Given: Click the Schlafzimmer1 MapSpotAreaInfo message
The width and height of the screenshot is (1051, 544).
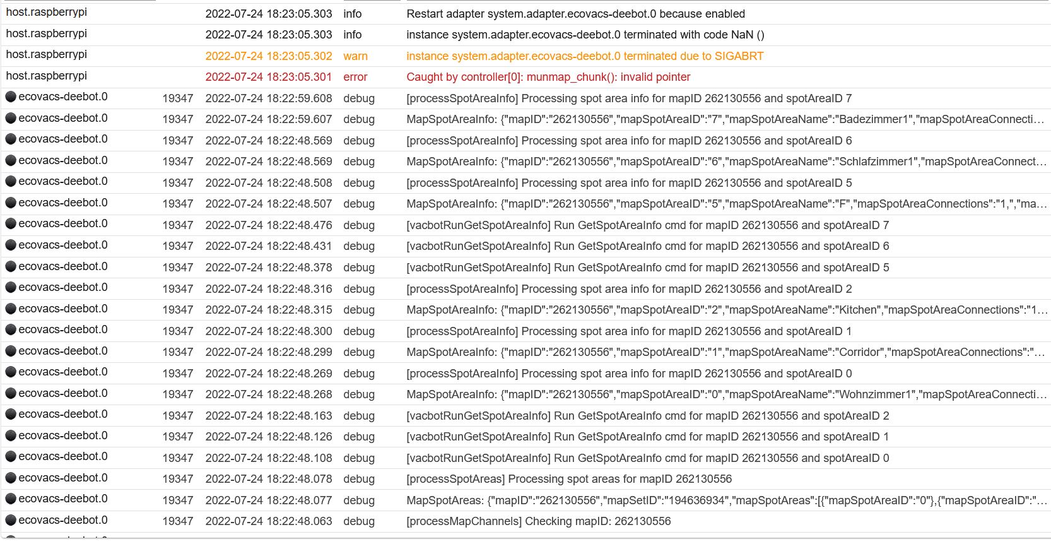Looking at the screenshot, I should pos(725,162).
